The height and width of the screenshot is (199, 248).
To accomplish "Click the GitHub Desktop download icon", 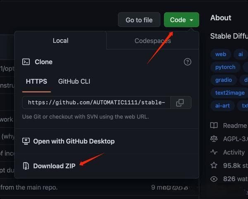I will (x=26, y=141).
